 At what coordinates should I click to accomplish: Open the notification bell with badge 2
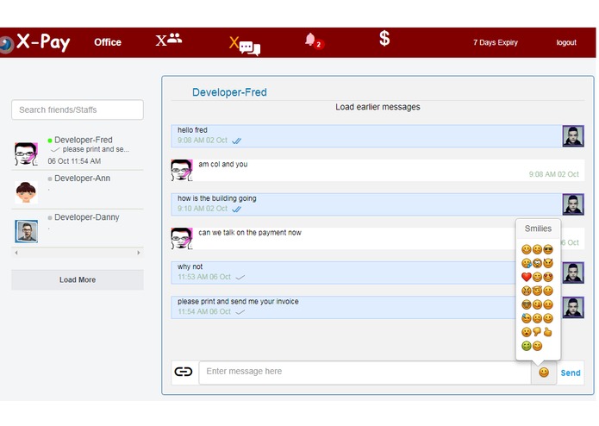pyautogui.click(x=315, y=41)
